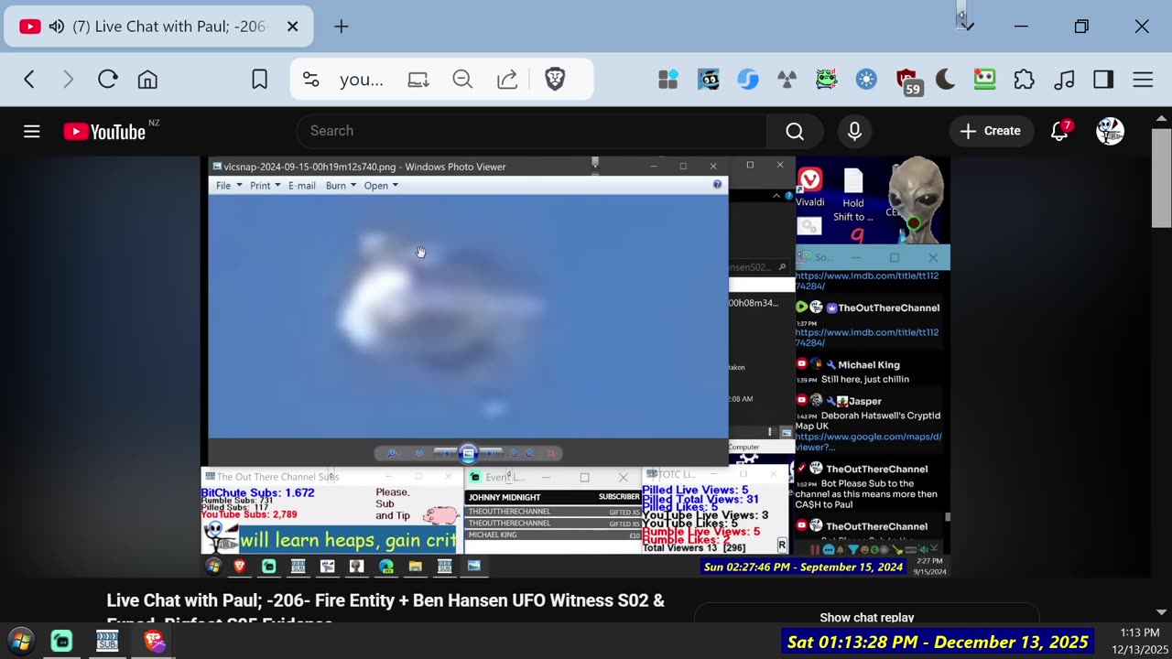This screenshot has width=1172, height=659.
Task: Open the green frog extension
Action: (827, 80)
